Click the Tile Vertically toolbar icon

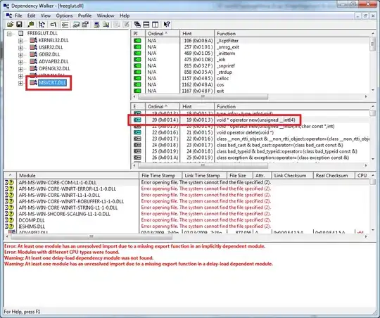[155, 24]
